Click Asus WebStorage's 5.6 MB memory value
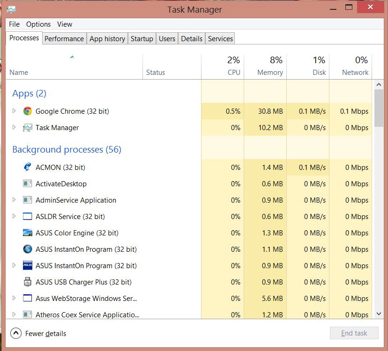The width and height of the screenshot is (388, 351). 272,299
